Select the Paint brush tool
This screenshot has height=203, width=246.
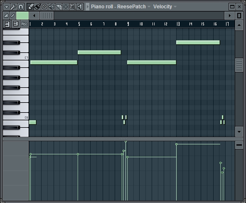point(37,7)
